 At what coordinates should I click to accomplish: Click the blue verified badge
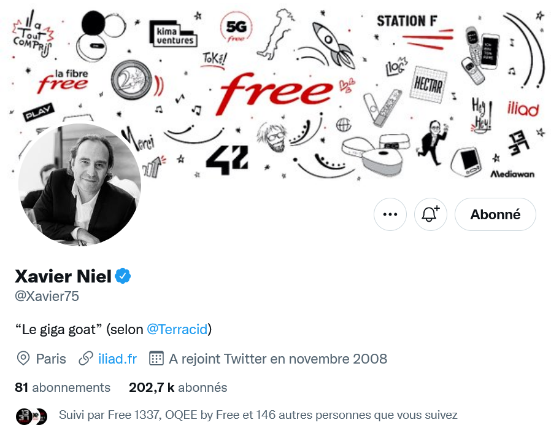123,276
